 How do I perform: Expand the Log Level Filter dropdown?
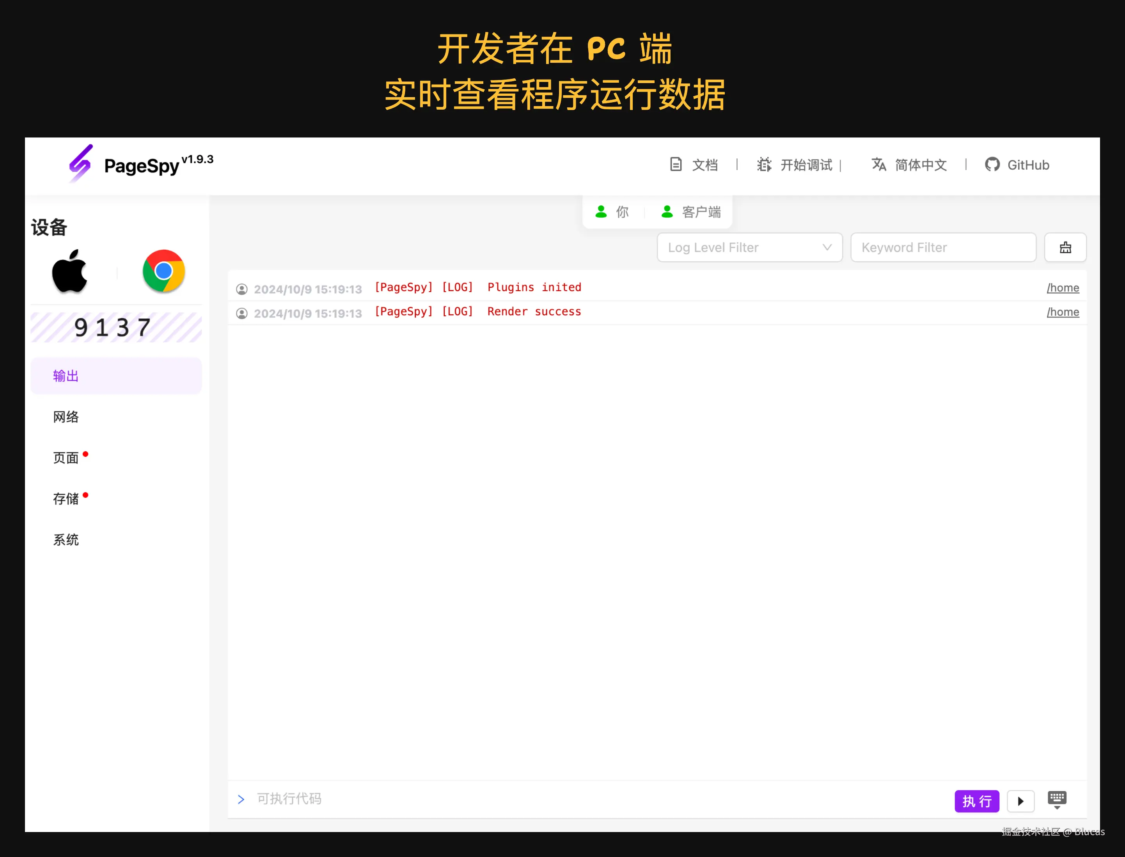click(x=749, y=247)
